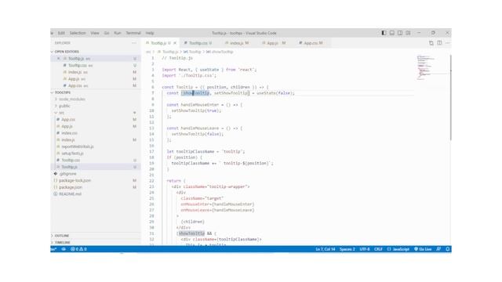
Task: Select Tooltip.js in src folder tree
Action: 96,167
